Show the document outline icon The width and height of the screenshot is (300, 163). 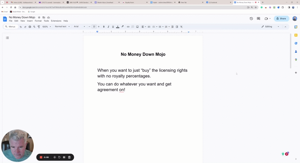point(7,38)
